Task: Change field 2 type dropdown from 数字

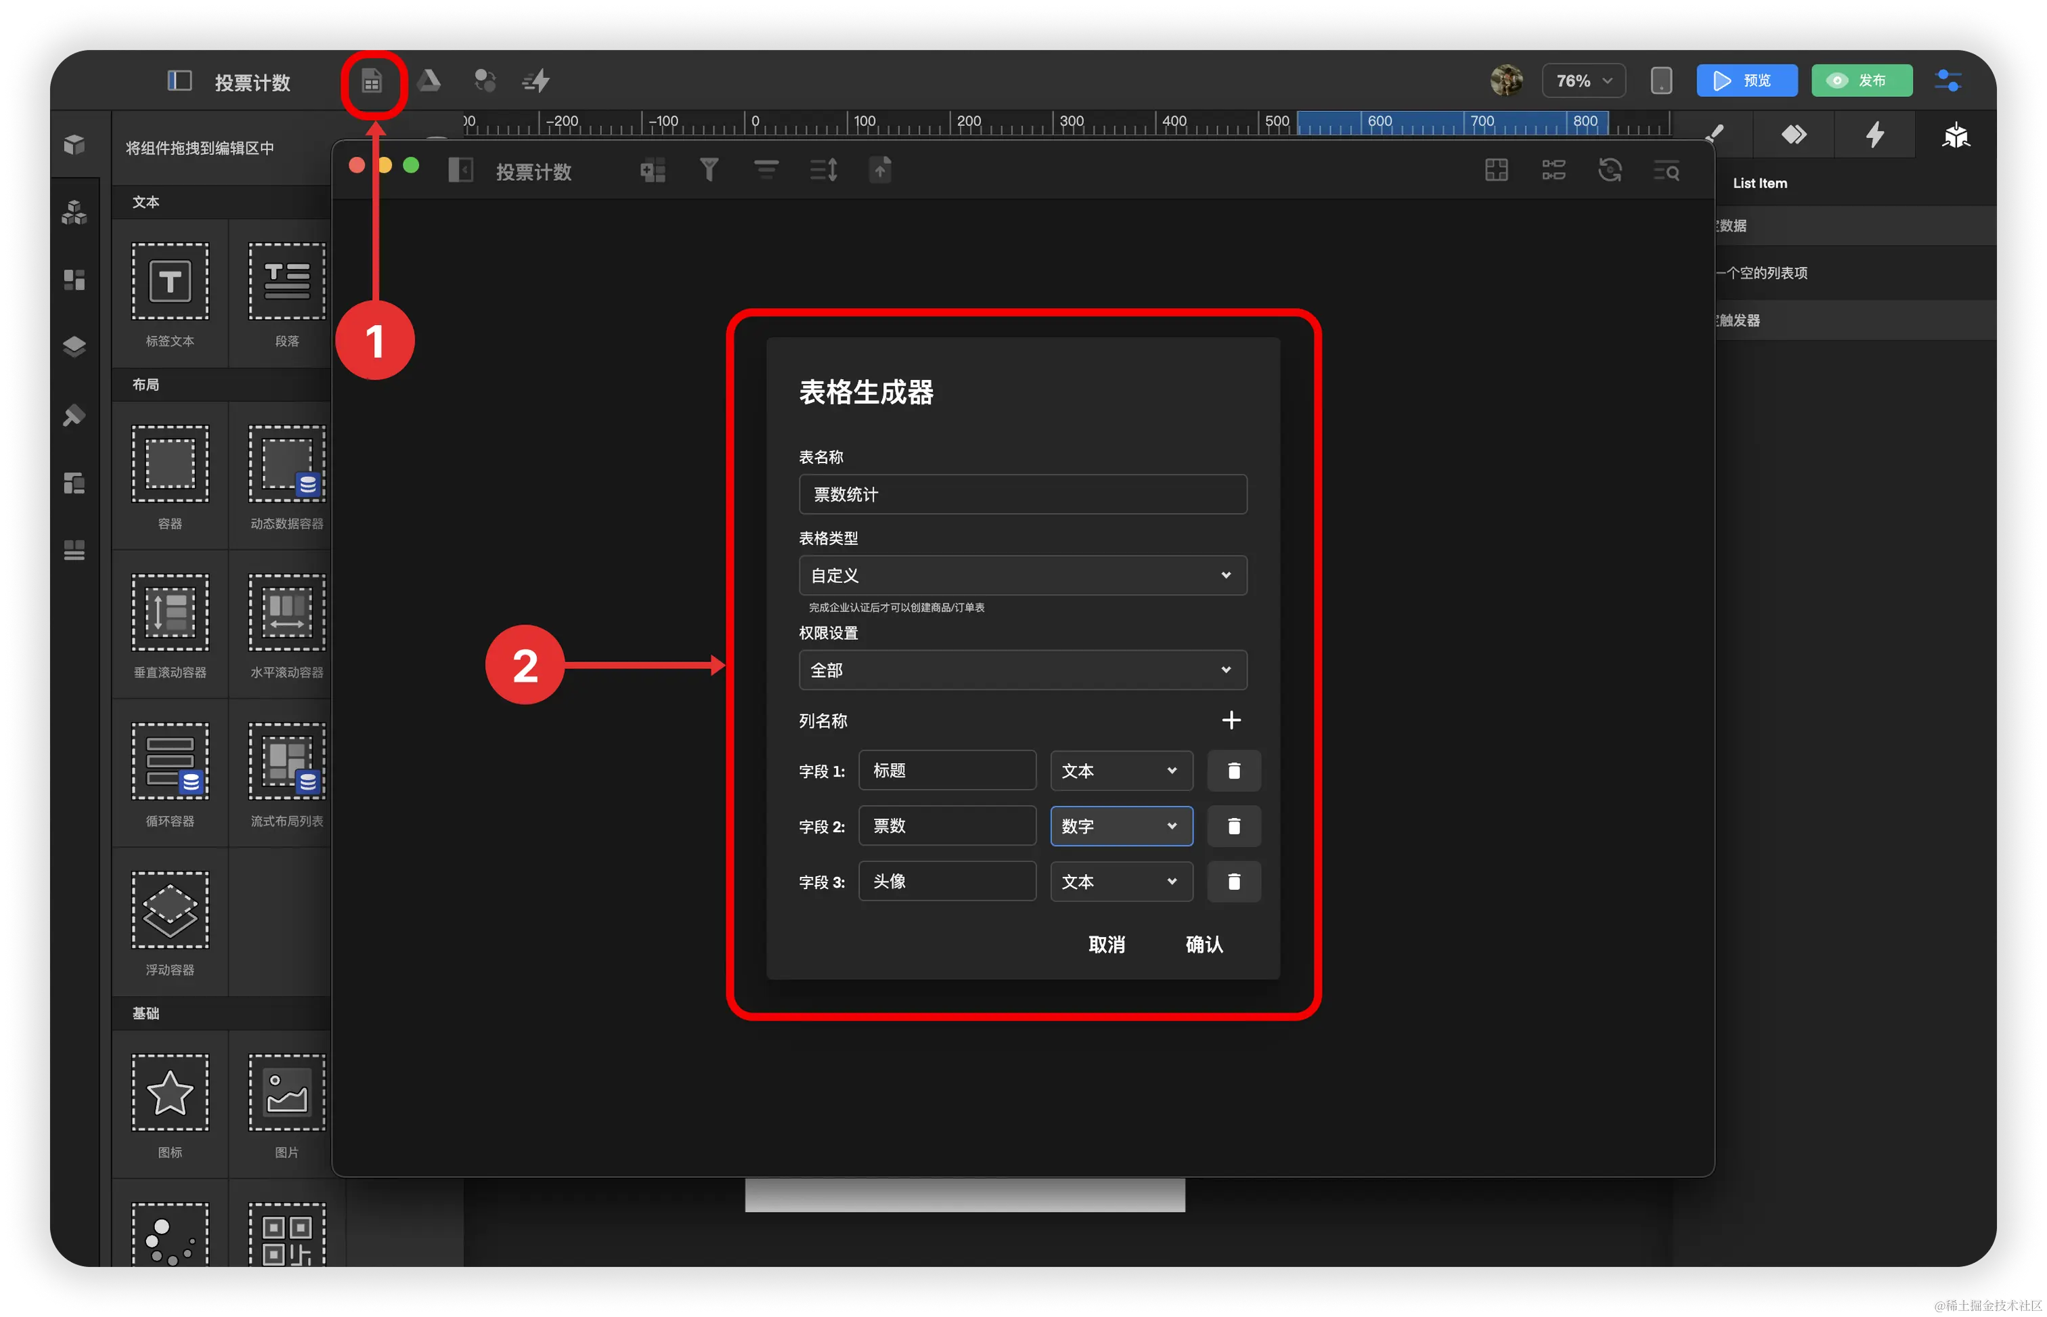Action: [1120, 826]
